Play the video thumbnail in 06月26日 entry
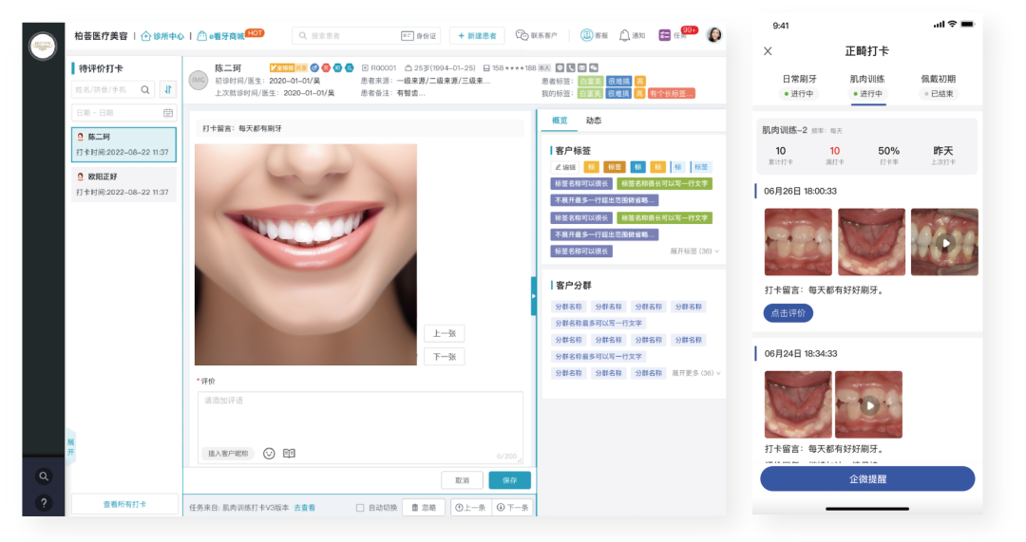 pos(944,242)
